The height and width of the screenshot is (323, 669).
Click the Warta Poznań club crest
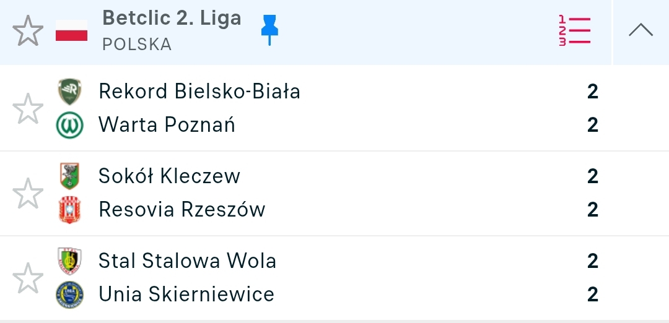[69, 126]
